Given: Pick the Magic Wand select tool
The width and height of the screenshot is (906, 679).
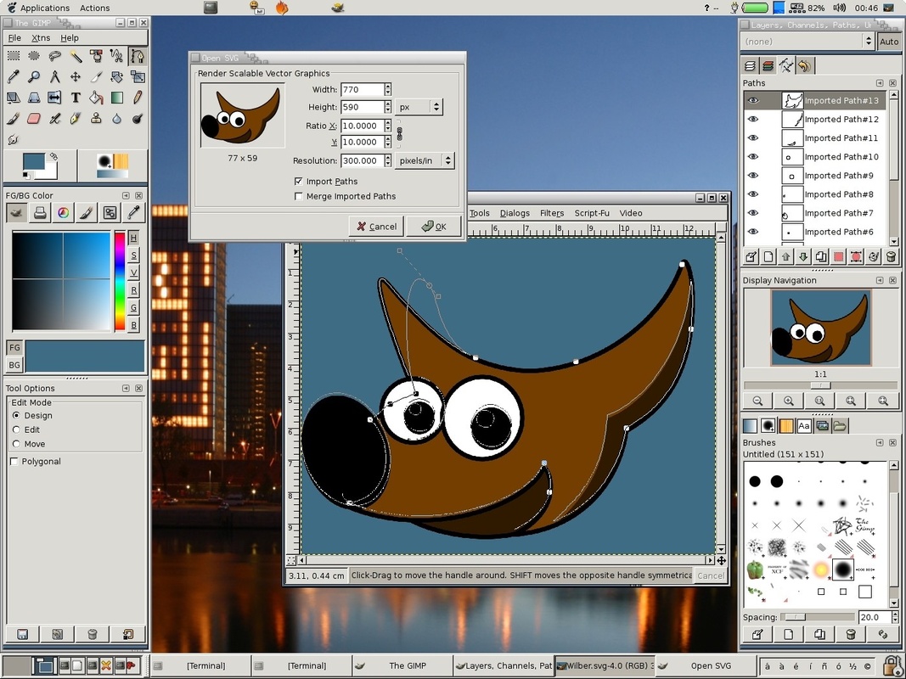Looking at the screenshot, I should 76,56.
